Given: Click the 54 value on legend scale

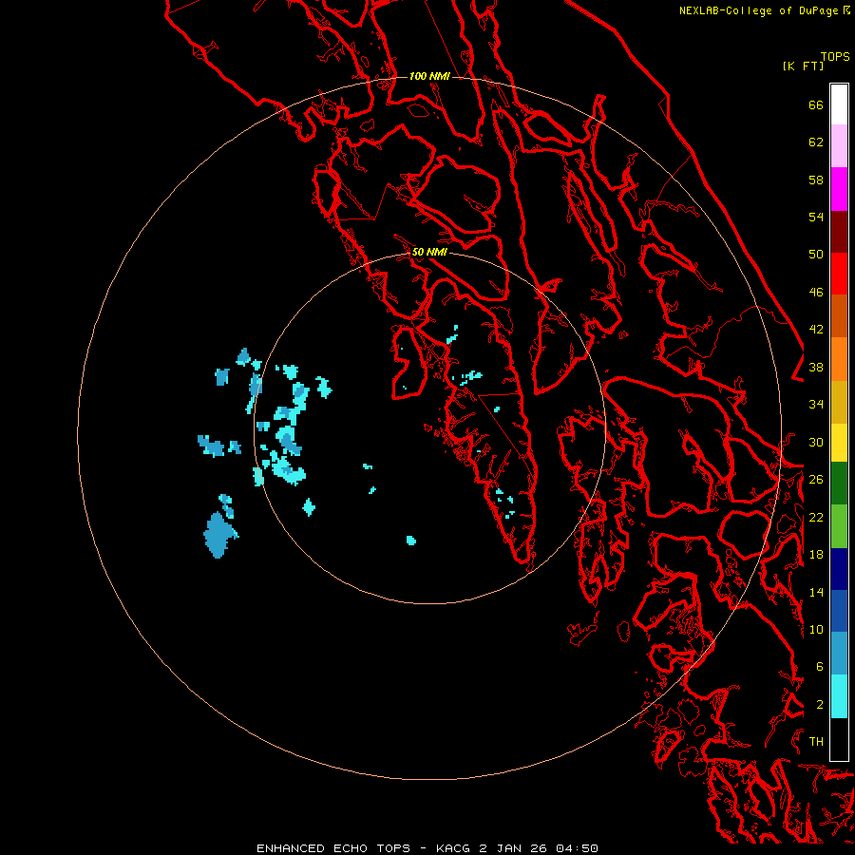Looking at the screenshot, I should 816,217.
